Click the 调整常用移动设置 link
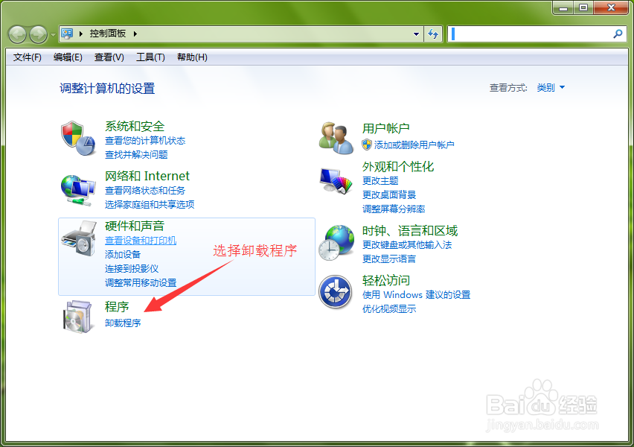The image size is (634, 447). pyautogui.click(x=141, y=282)
